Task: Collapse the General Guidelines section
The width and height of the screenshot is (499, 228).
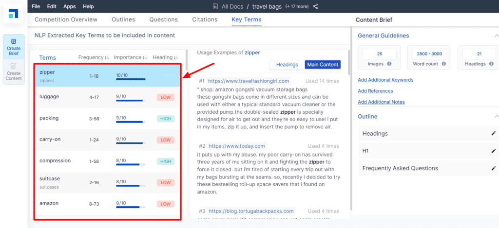Action: [x=496, y=35]
